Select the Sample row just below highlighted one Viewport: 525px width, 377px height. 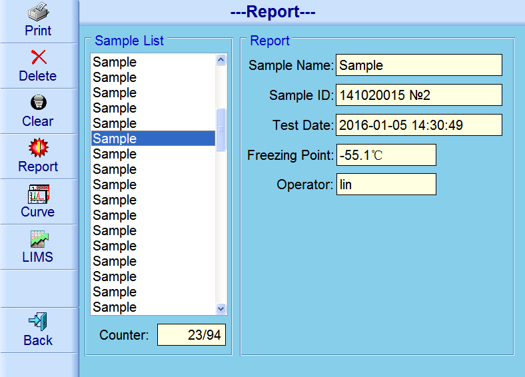pos(153,154)
